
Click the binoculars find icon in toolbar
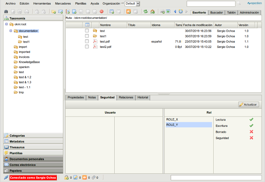(x=6, y=12)
